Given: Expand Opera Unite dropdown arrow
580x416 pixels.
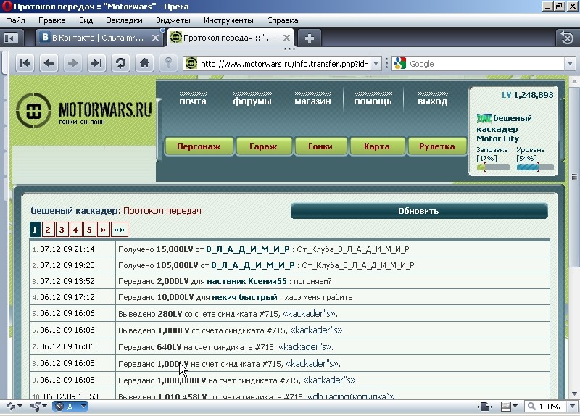Looking at the screenshot, I should [x=44, y=407].
